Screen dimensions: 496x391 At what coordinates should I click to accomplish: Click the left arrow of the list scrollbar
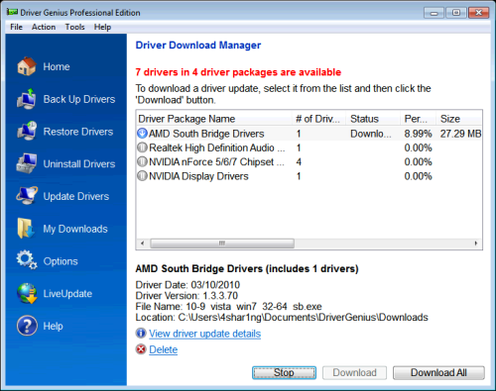[143, 244]
